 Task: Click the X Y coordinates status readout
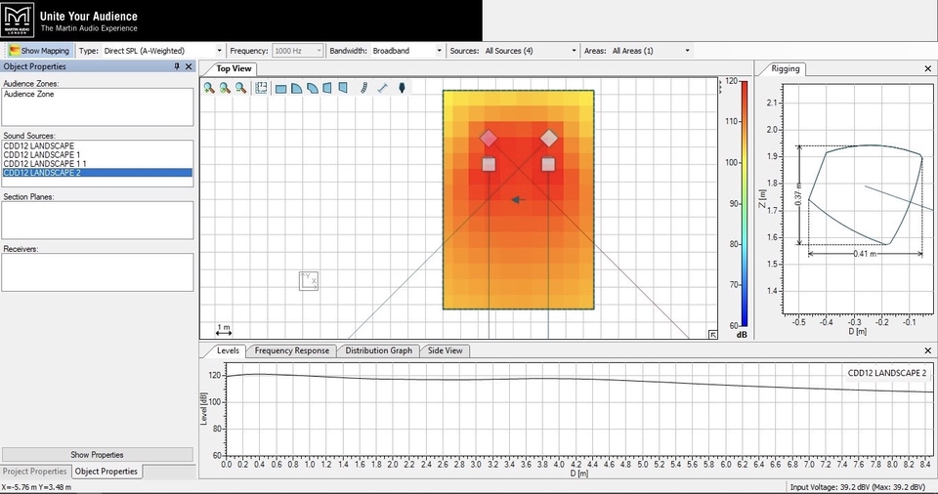pos(36,487)
